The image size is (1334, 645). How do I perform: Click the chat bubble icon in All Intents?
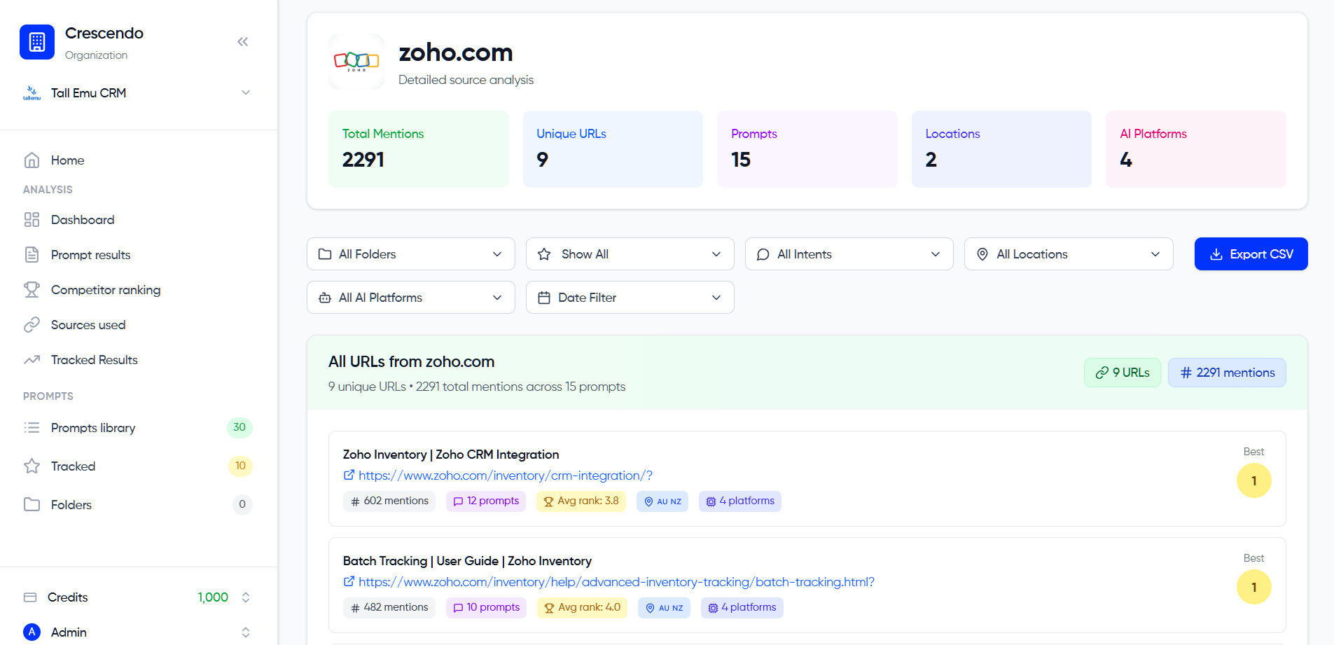(763, 254)
